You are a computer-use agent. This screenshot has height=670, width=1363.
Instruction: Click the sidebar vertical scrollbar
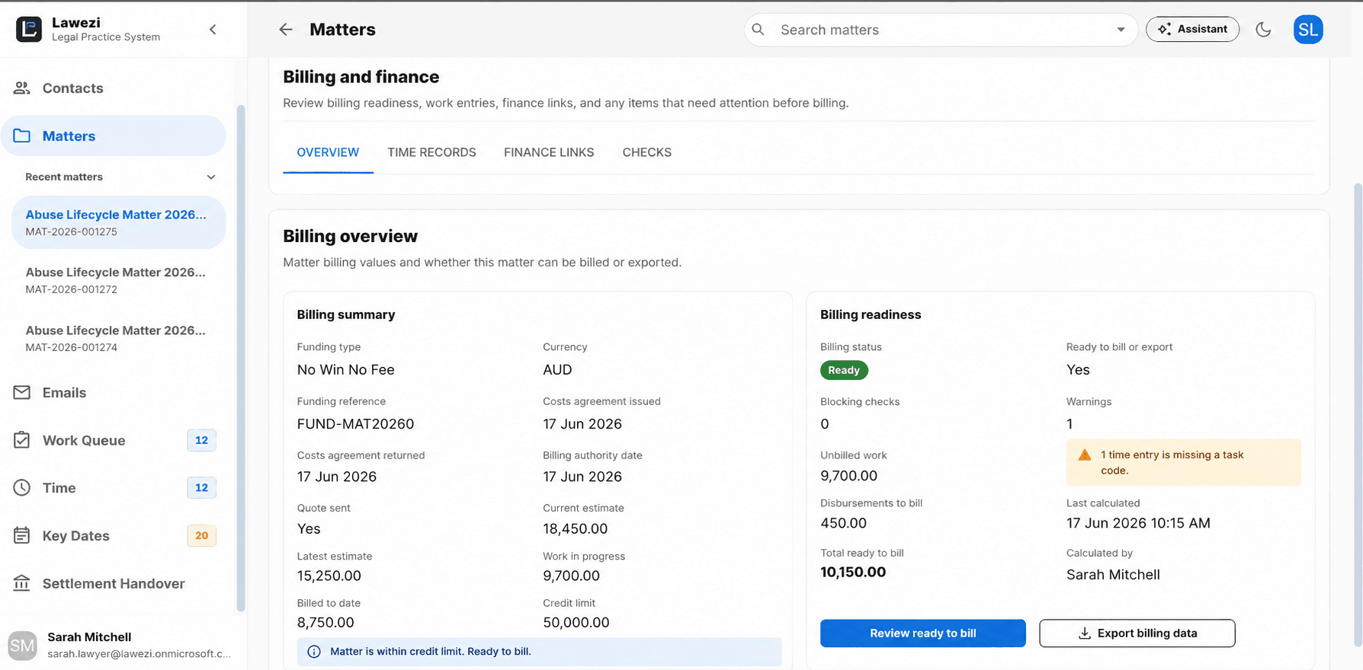click(241, 358)
